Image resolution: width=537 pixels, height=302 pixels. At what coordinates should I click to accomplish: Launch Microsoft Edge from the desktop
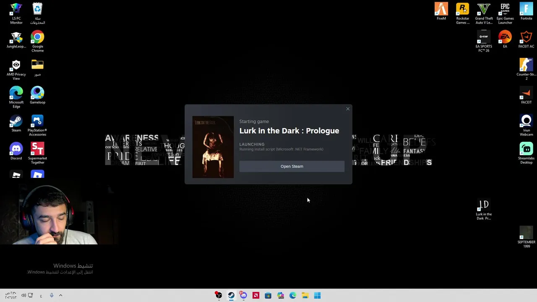pyautogui.click(x=16, y=97)
